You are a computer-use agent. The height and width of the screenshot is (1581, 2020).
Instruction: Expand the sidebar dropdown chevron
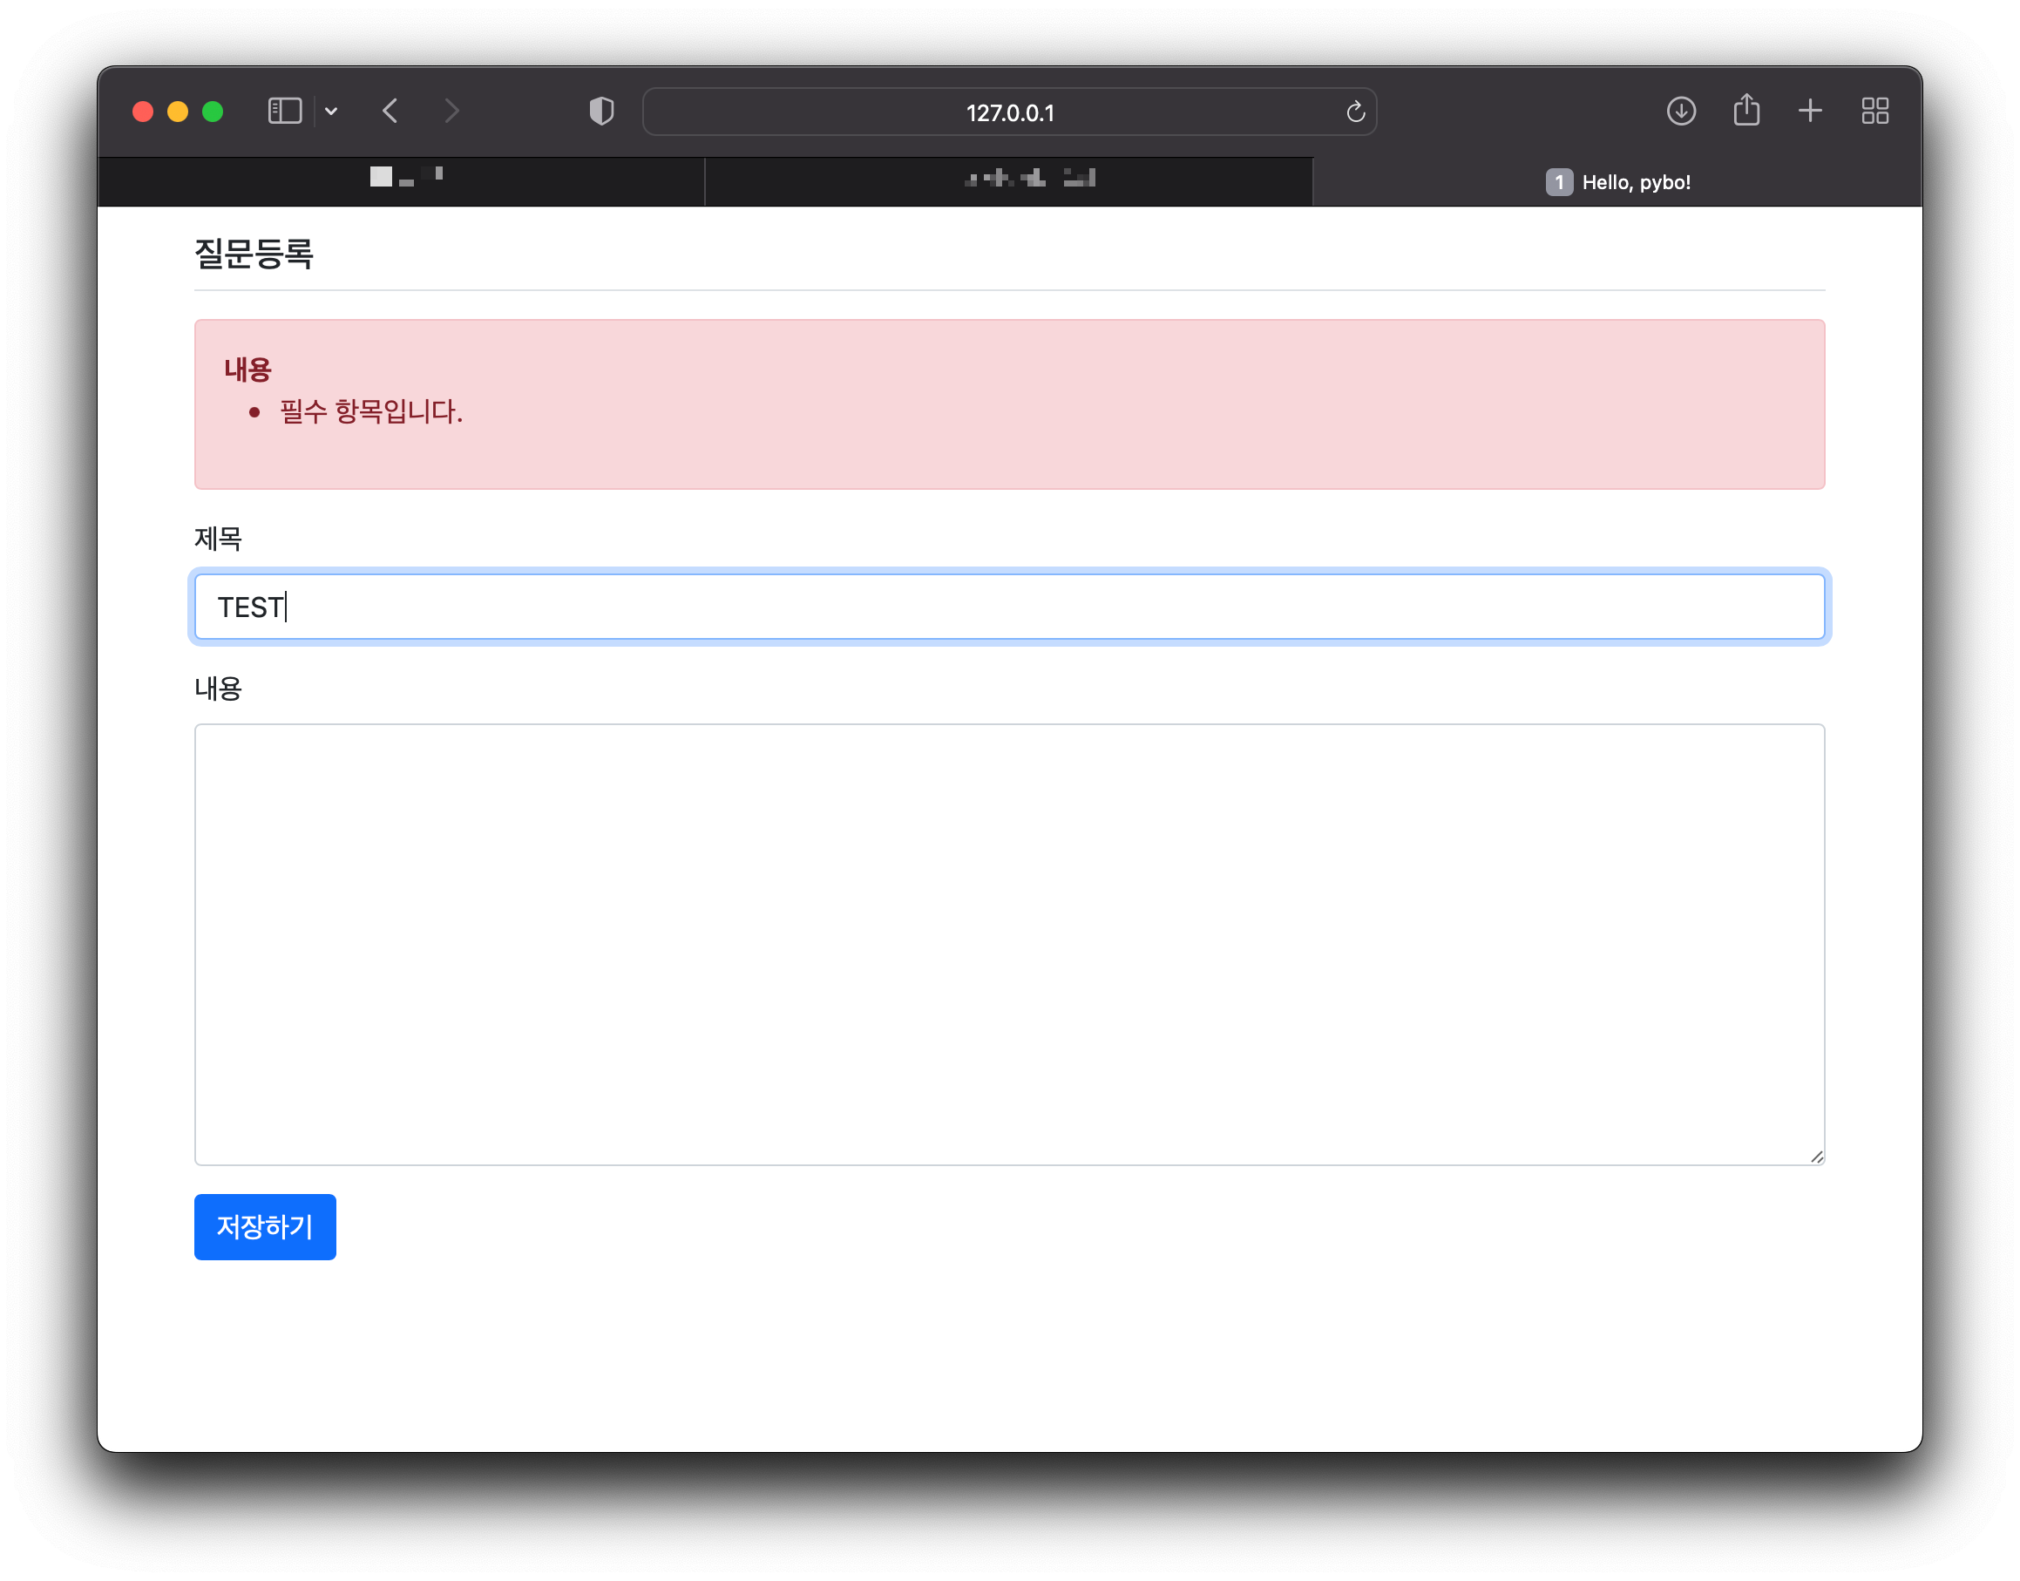tap(331, 112)
